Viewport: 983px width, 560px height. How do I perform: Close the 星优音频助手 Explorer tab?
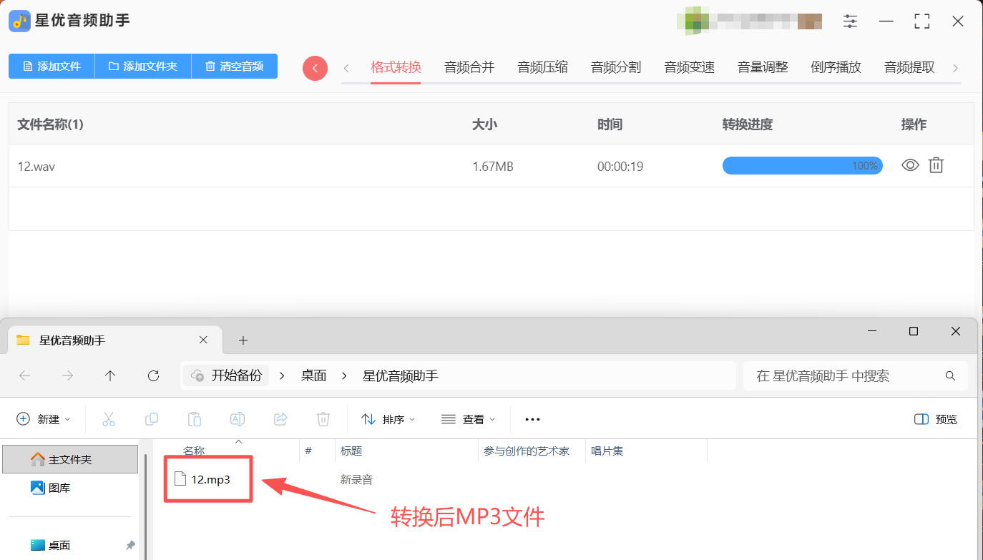(x=203, y=340)
